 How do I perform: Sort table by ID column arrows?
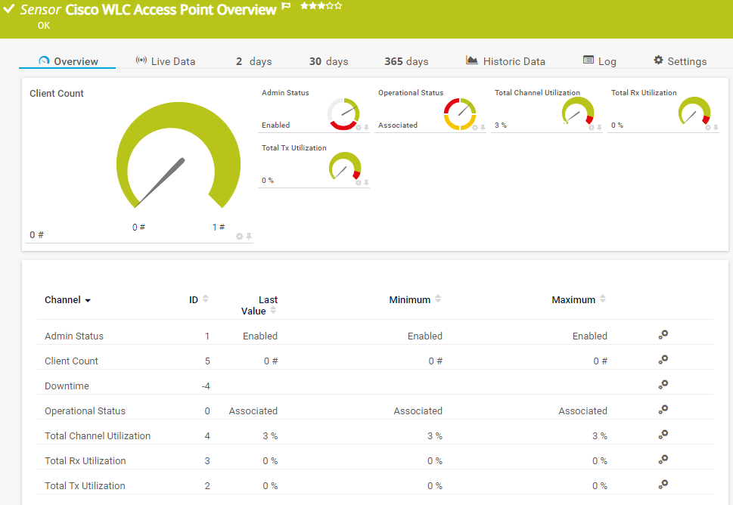coord(205,299)
